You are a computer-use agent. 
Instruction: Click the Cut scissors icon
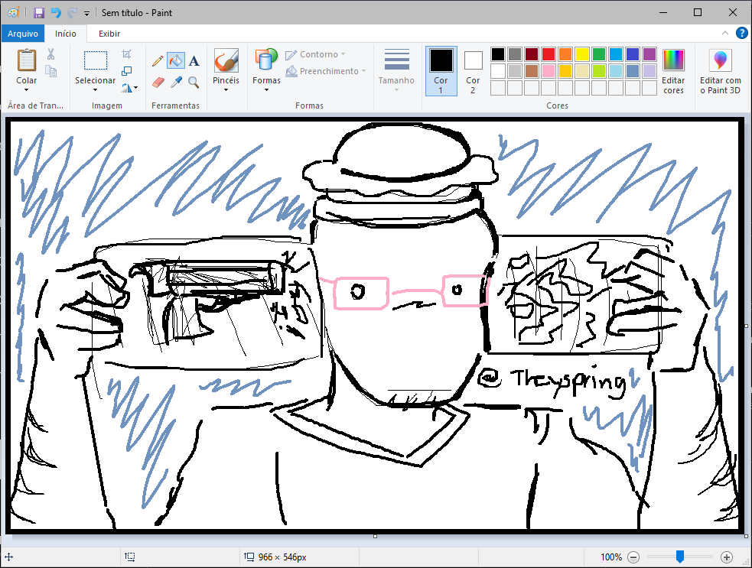click(50, 54)
